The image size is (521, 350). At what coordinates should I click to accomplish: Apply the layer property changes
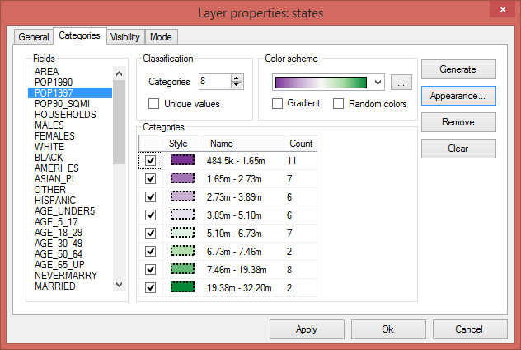coord(307,329)
